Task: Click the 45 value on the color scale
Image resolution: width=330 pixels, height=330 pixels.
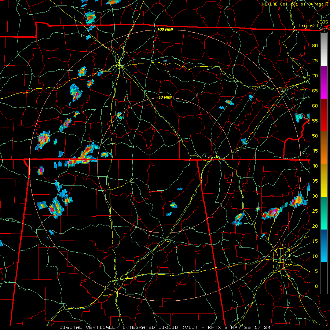Action: click(315, 151)
